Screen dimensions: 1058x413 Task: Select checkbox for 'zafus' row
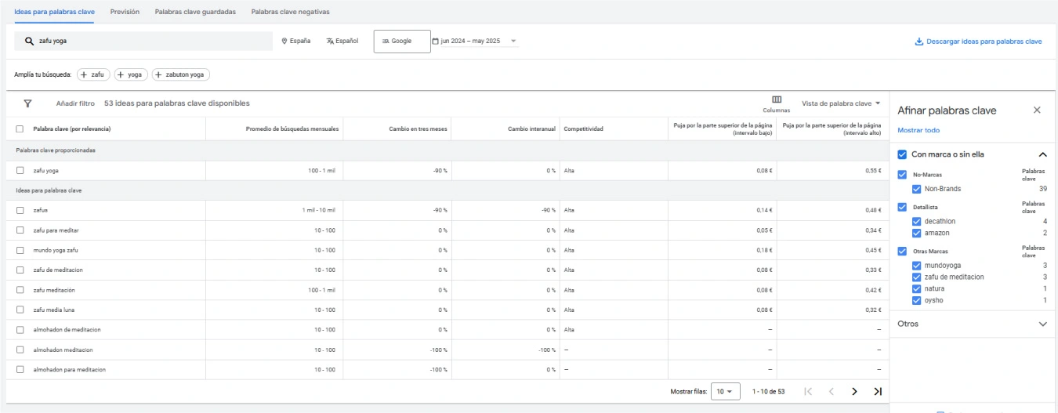point(20,210)
